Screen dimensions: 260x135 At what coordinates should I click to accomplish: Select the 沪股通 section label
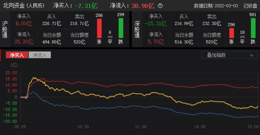point(5,29)
